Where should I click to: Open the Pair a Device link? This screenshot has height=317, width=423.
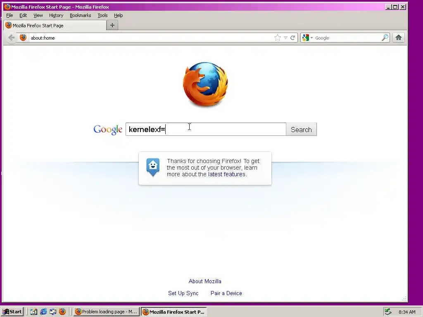click(x=226, y=293)
